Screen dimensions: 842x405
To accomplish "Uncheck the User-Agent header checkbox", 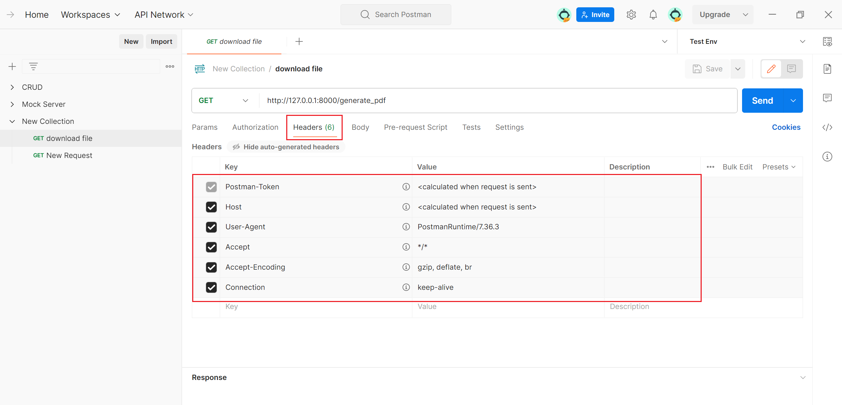I will coord(211,227).
